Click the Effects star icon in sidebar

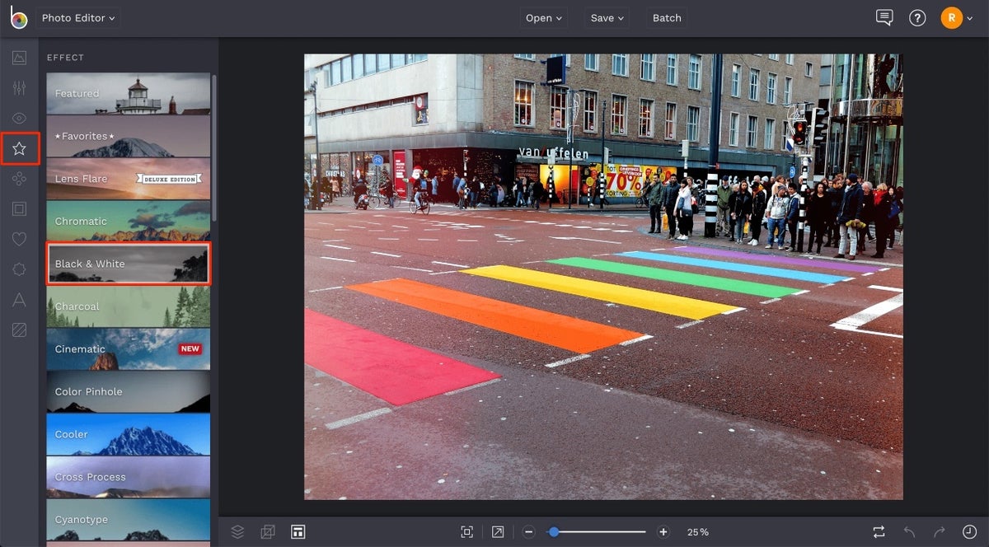[18, 148]
